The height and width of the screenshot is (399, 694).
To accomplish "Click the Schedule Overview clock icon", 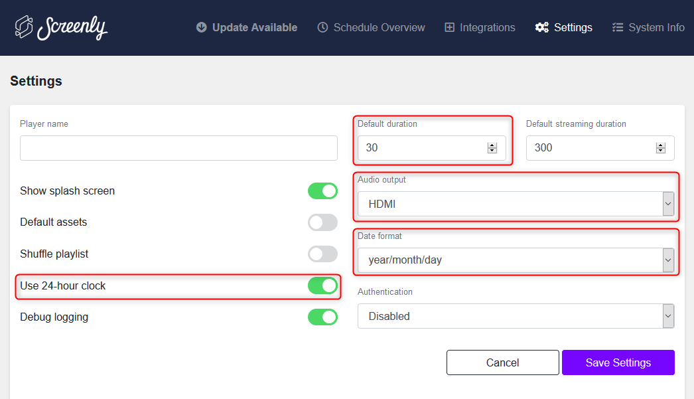I will coord(323,27).
